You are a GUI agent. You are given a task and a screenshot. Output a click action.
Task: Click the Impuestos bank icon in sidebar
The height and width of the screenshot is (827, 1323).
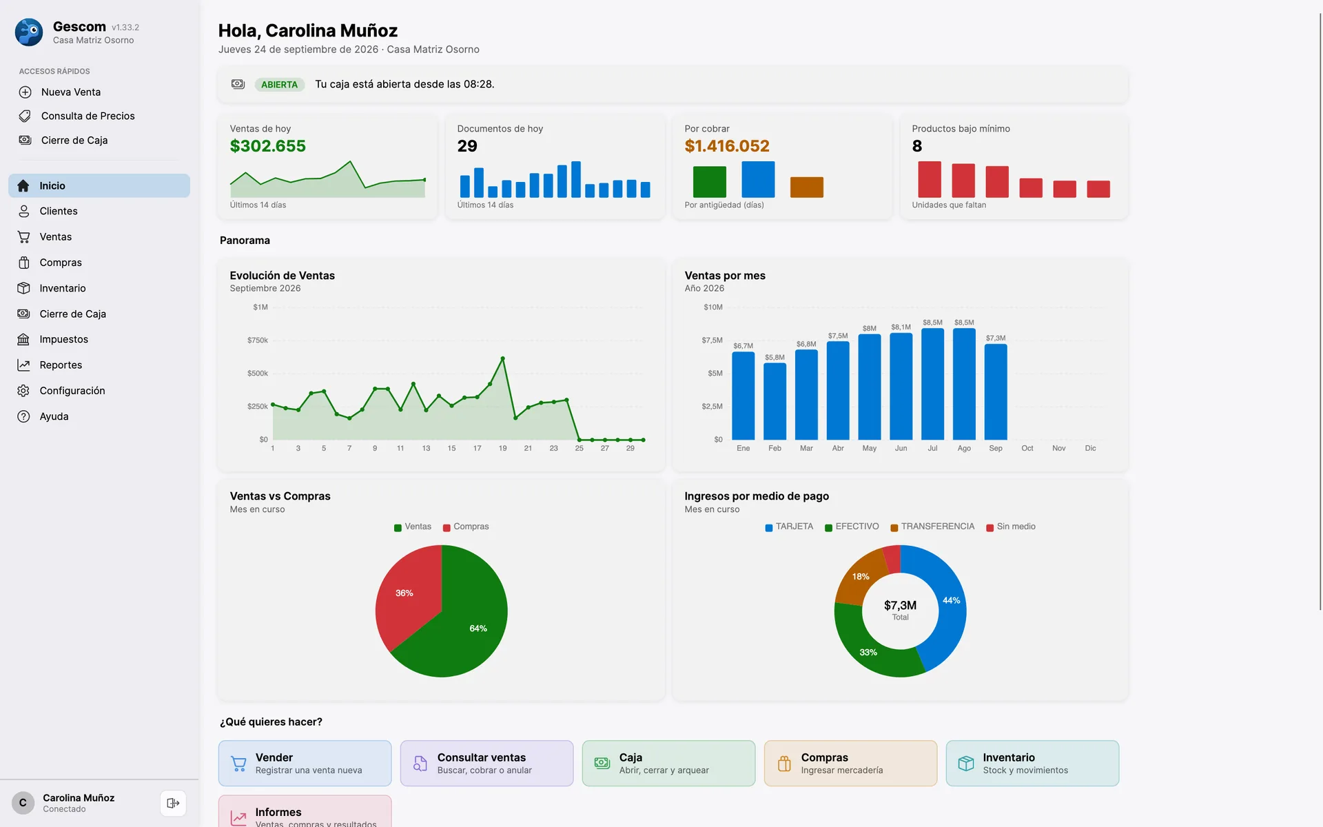click(x=23, y=339)
